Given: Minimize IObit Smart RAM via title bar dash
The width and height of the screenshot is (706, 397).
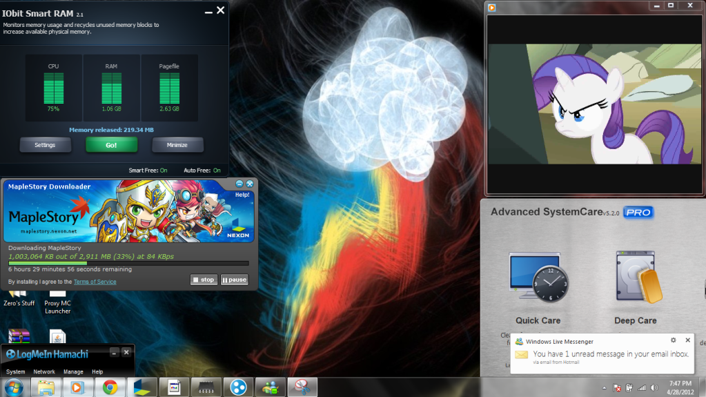Looking at the screenshot, I should 208,12.
